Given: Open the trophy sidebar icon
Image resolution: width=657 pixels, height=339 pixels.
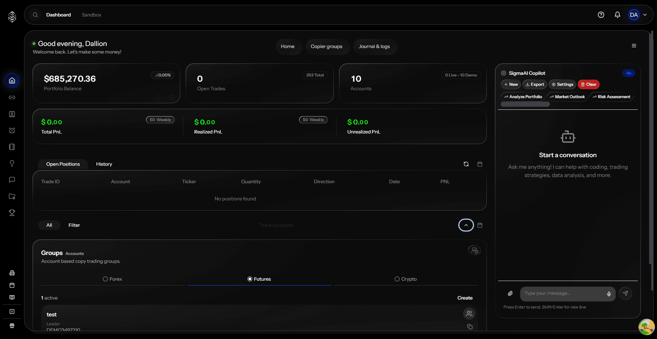Looking at the screenshot, I should click(12, 213).
